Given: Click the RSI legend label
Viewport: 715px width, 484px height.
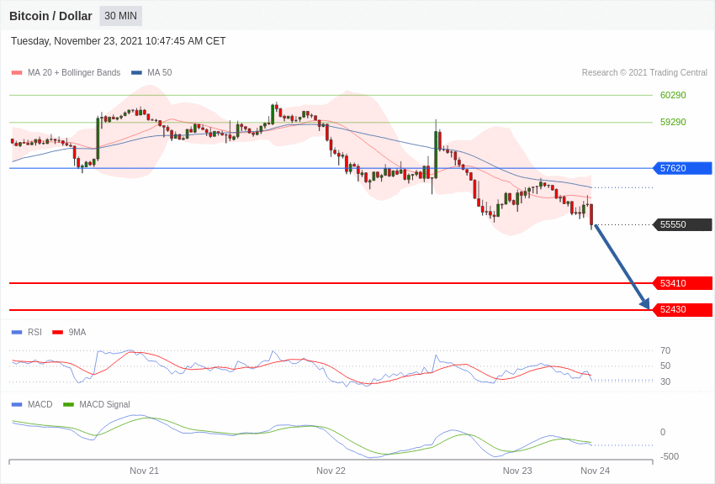Looking at the screenshot, I should coord(34,333).
